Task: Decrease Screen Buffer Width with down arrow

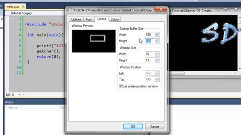Action: click(x=157, y=36)
